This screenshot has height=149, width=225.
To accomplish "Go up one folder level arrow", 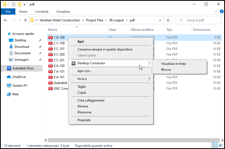I will tap(25, 20).
